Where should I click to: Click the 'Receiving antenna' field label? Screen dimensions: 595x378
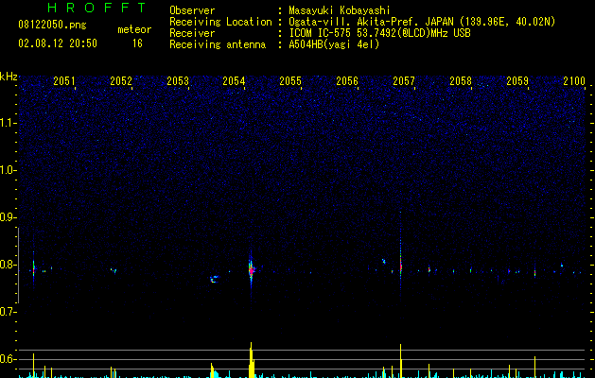click(218, 44)
